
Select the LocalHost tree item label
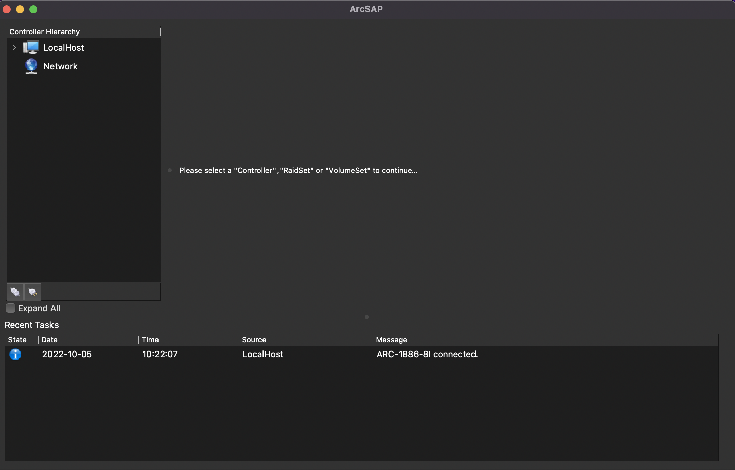tap(64, 48)
